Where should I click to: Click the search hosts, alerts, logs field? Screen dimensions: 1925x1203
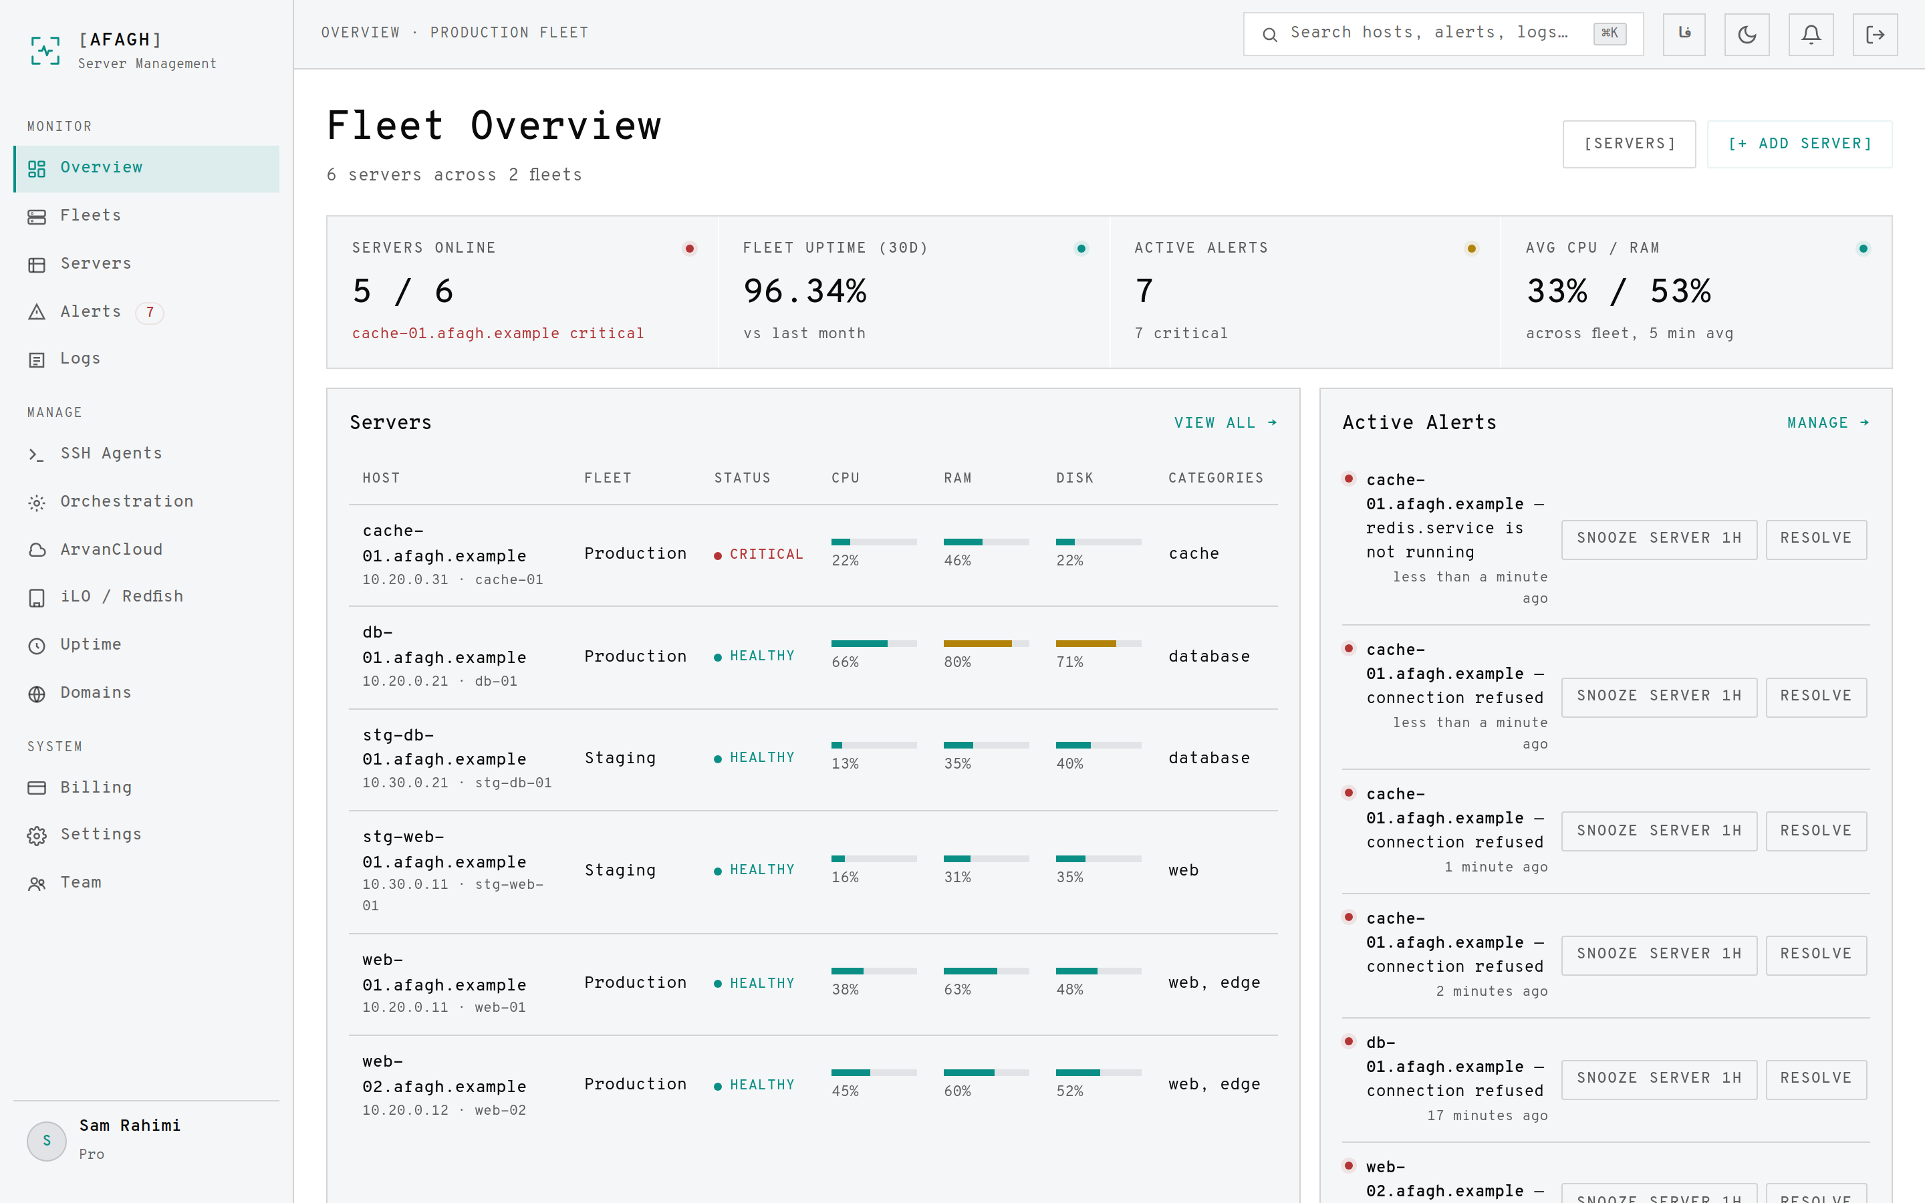click(x=1443, y=34)
